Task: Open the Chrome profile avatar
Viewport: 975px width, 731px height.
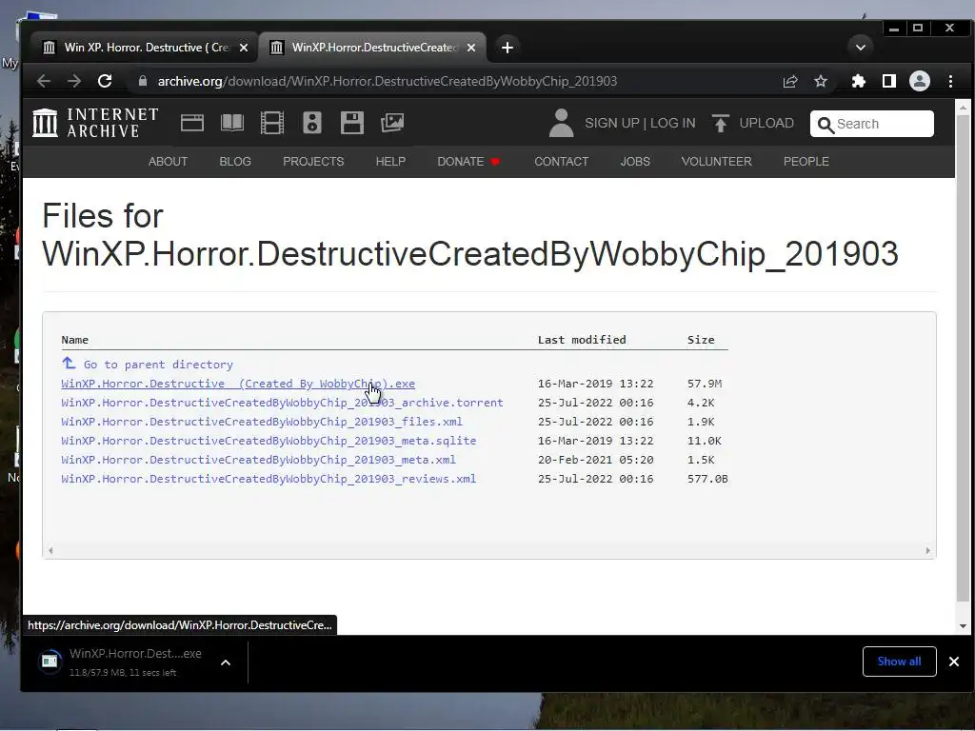Action: click(920, 82)
